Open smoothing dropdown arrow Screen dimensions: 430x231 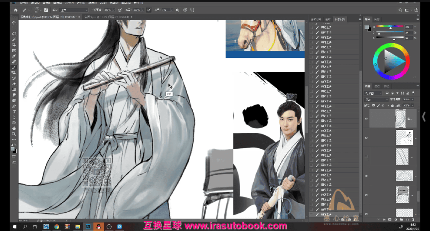172,10
